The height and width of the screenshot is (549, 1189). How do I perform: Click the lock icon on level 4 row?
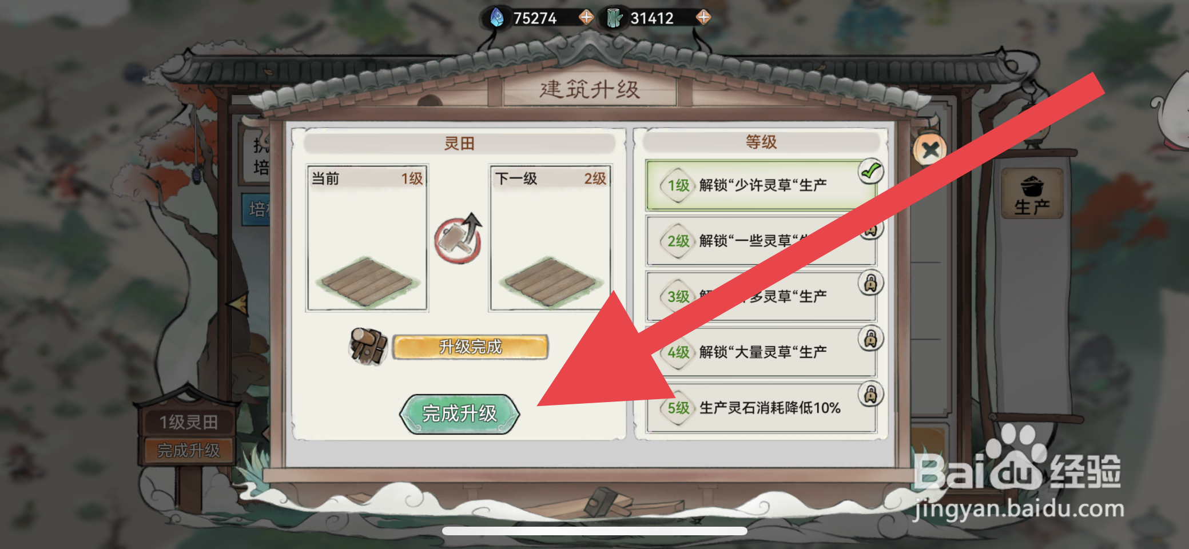tap(870, 338)
